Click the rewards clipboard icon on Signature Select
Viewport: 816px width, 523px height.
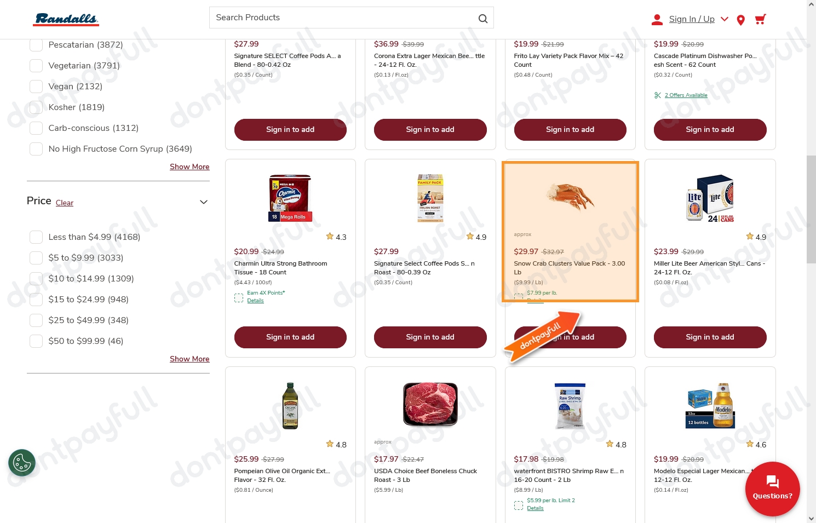239,297
